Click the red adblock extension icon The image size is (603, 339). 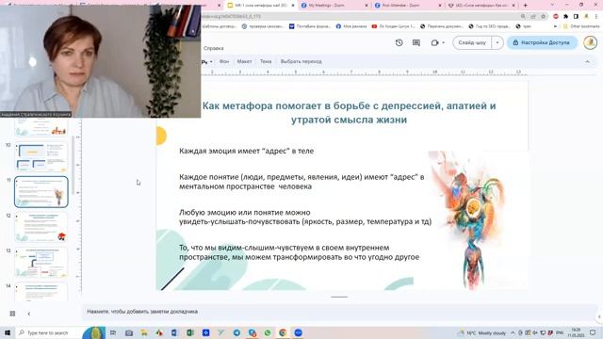[x=556, y=17]
